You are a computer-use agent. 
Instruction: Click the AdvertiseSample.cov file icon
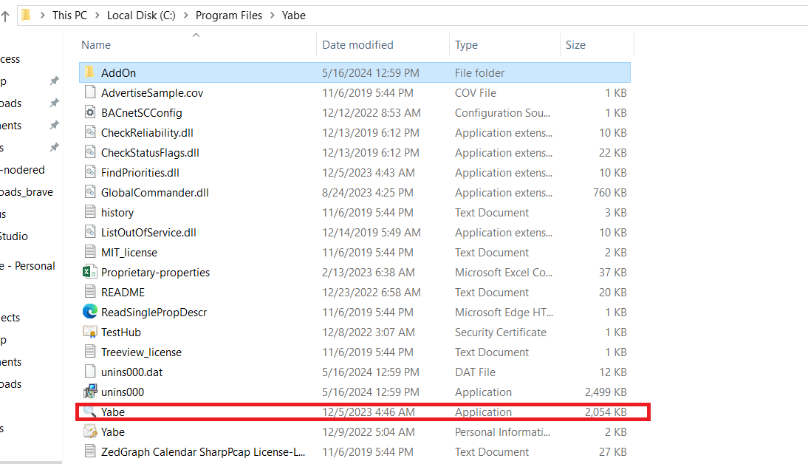click(89, 92)
